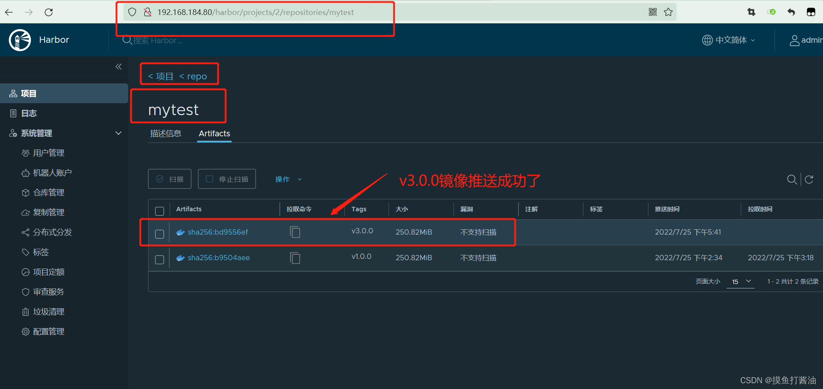Open the QR code icon in address bar
This screenshot has width=823, height=389.
click(653, 12)
